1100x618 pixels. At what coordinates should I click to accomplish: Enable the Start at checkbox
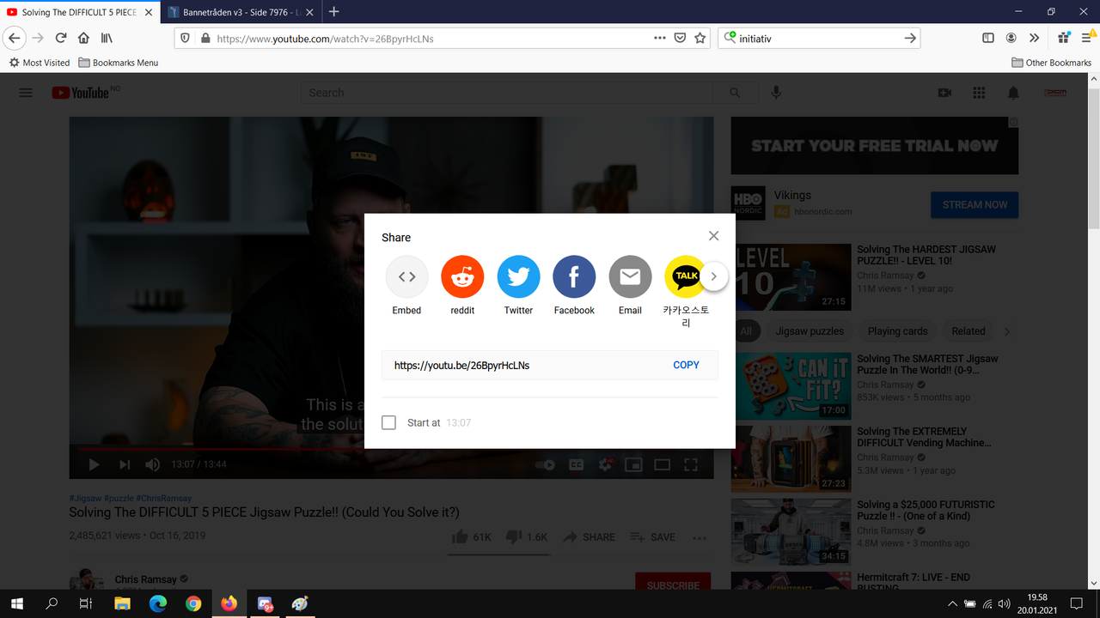point(389,422)
